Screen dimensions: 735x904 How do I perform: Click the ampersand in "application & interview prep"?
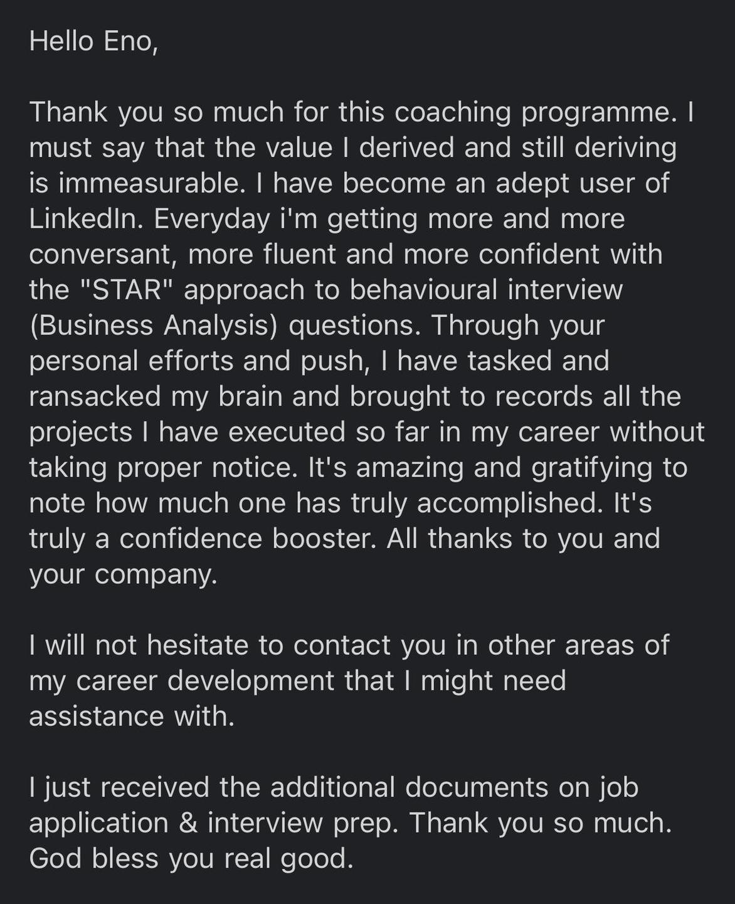coord(188,823)
